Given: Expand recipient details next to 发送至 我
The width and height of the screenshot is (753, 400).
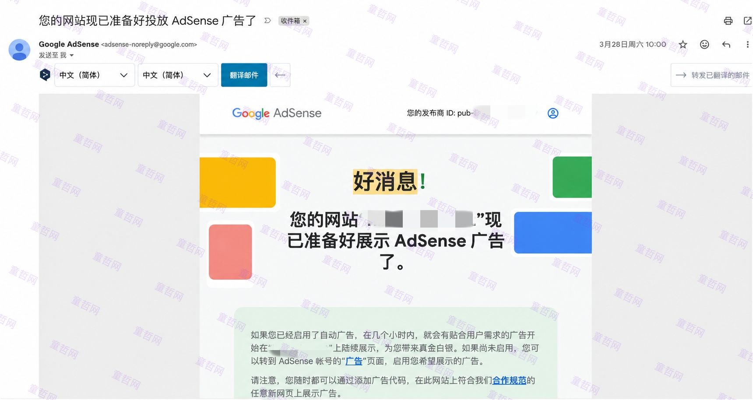Looking at the screenshot, I should (x=71, y=55).
